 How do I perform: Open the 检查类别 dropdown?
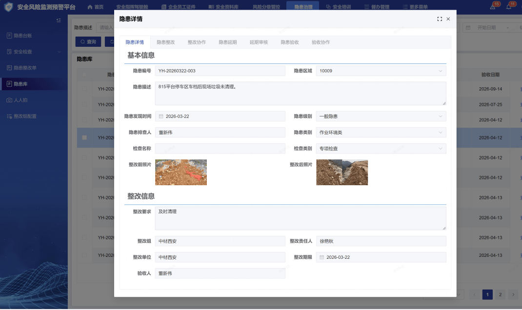pyautogui.click(x=381, y=149)
